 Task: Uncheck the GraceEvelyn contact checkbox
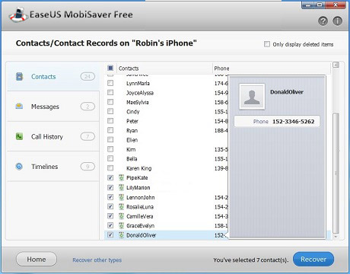pos(110,225)
